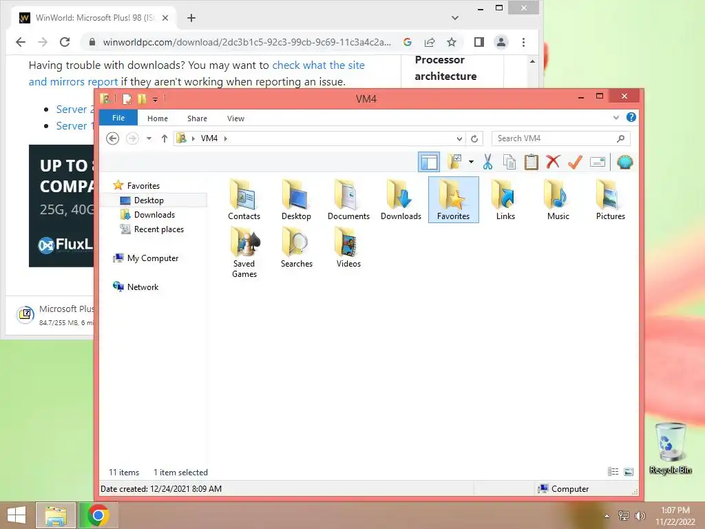Open the Chrome three-dot menu
Screen dimensions: 705x529
pyautogui.click(x=523, y=42)
